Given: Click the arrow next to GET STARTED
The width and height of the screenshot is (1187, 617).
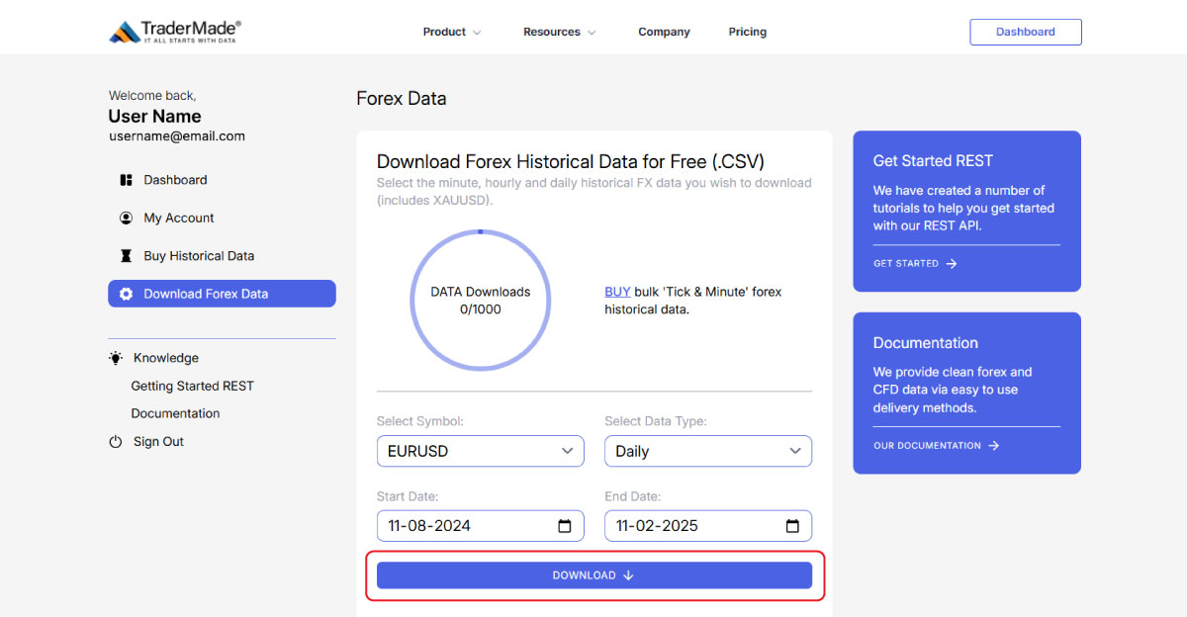Looking at the screenshot, I should click(x=952, y=264).
